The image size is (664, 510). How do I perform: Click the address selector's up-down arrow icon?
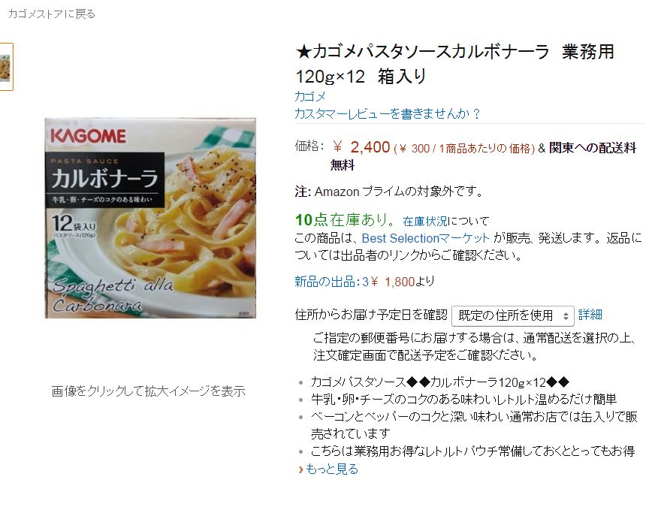tap(566, 316)
